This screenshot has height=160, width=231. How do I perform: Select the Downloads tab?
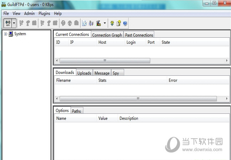65,73
